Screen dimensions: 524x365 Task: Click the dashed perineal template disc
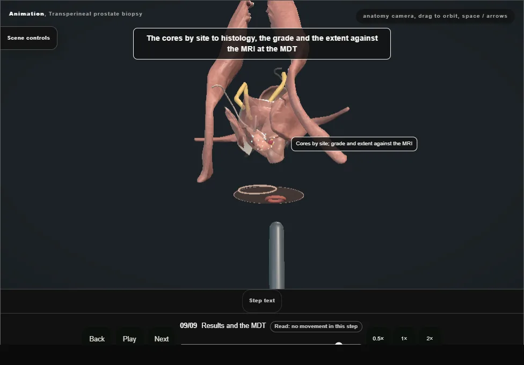268,195
